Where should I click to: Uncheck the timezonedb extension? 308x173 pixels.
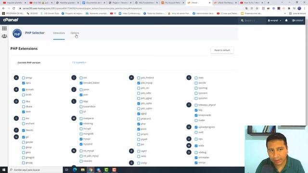[x=196, y=115]
